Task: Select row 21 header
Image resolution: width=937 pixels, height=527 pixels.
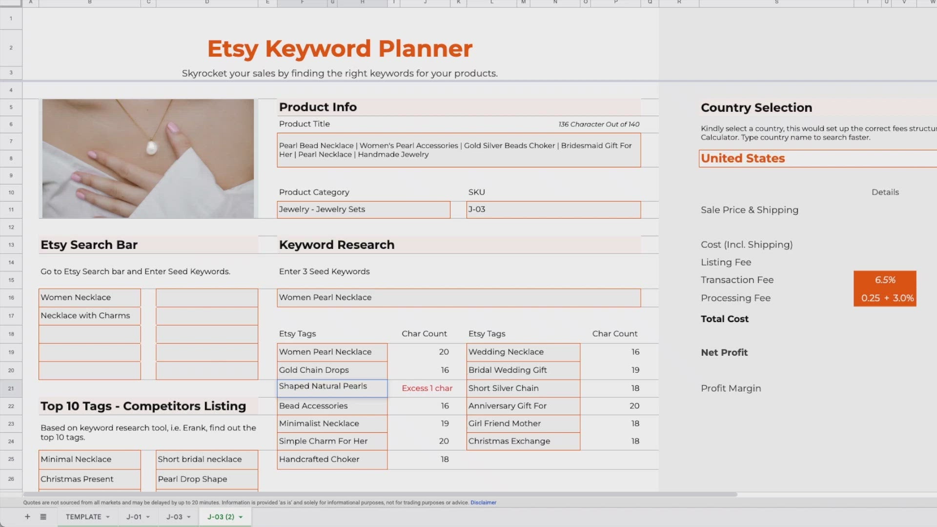Action: click(x=11, y=388)
